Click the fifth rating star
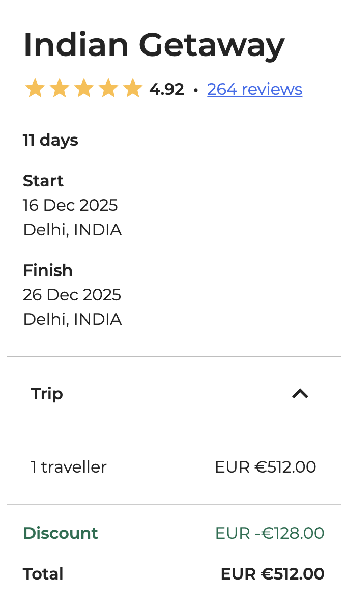 pyautogui.click(x=132, y=88)
